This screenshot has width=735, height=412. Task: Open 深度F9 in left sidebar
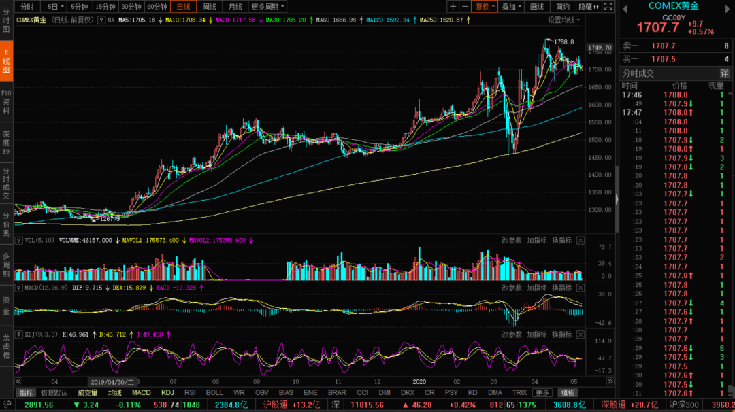click(x=6, y=142)
